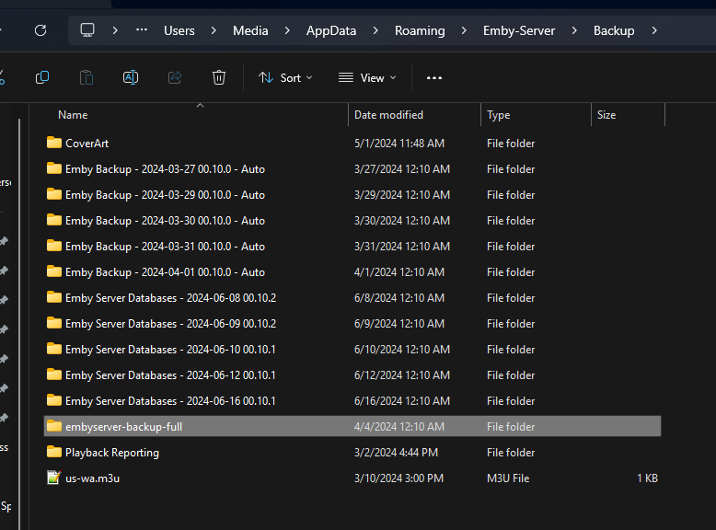Navigate to Emby-Server in breadcrumb

[x=519, y=30]
